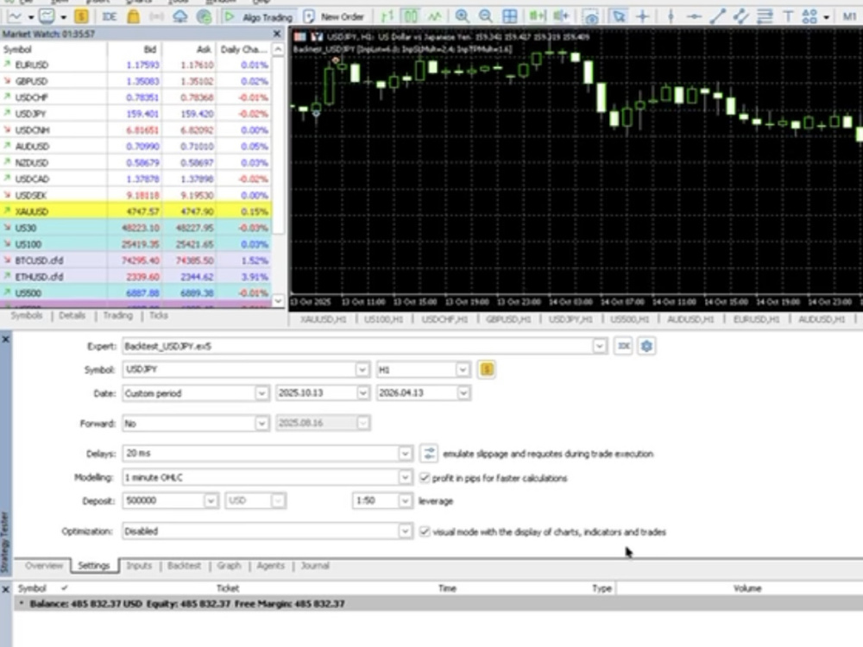
Task: Expand the Optimization Disabled dropdown
Action: (405, 531)
